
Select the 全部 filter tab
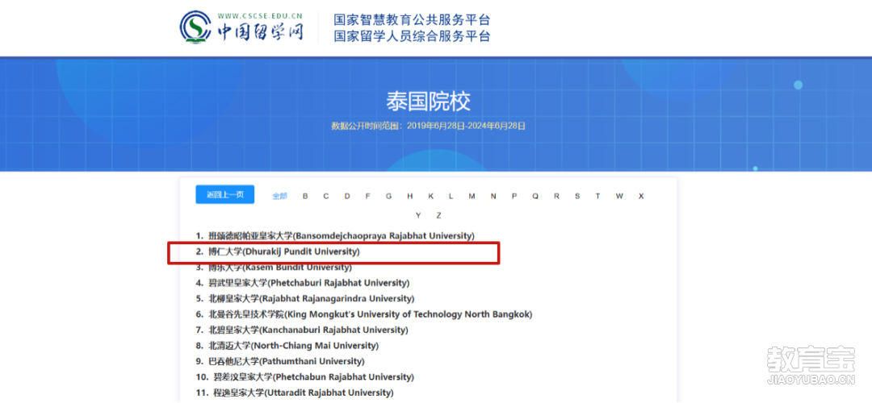pyautogui.click(x=279, y=196)
